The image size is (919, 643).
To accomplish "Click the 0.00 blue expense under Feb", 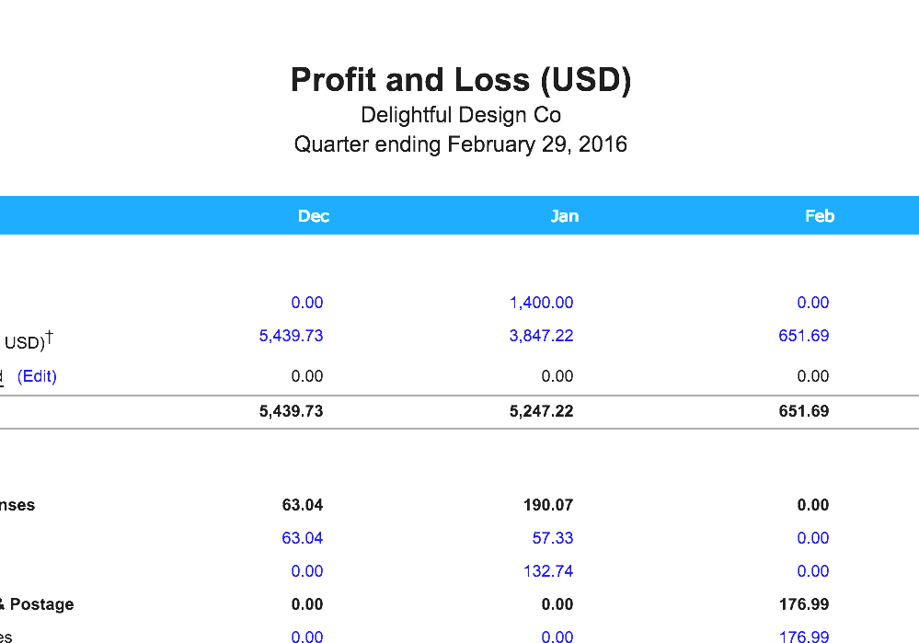I will (x=812, y=537).
